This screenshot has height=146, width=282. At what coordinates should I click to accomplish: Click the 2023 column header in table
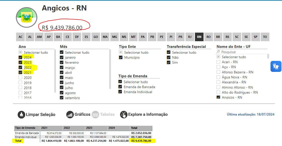pyautogui.click(x=96, y=128)
